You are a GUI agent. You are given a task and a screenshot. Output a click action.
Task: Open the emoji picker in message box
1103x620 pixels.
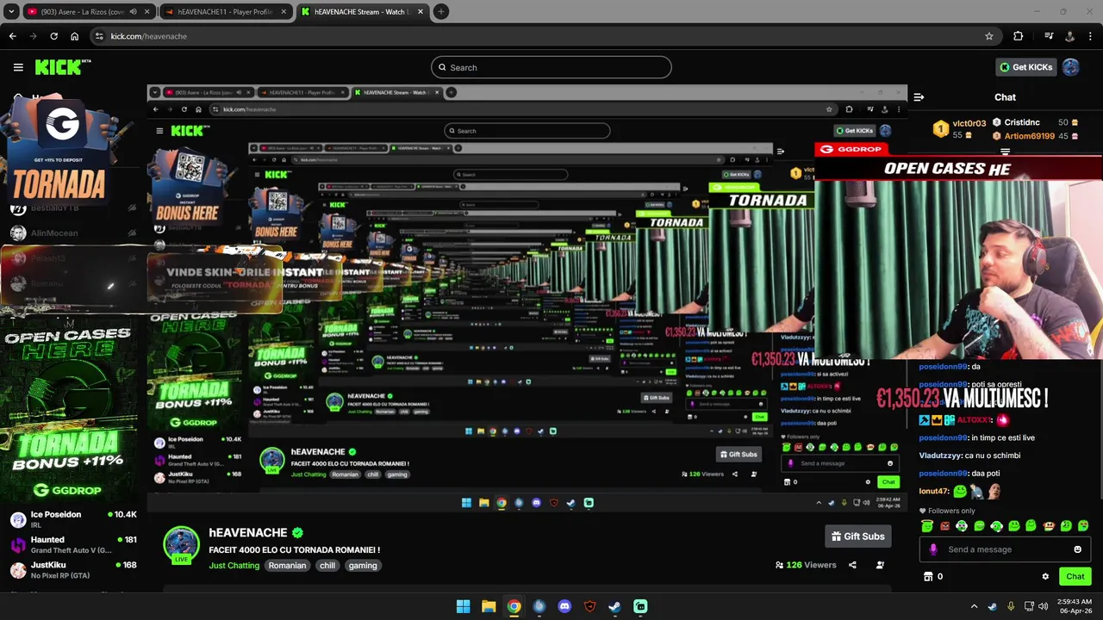point(1077,549)
